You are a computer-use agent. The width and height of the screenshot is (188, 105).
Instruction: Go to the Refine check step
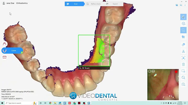click(94, 4)
